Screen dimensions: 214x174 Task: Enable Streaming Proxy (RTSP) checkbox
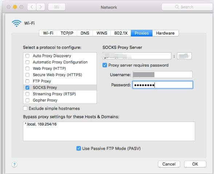27,94
